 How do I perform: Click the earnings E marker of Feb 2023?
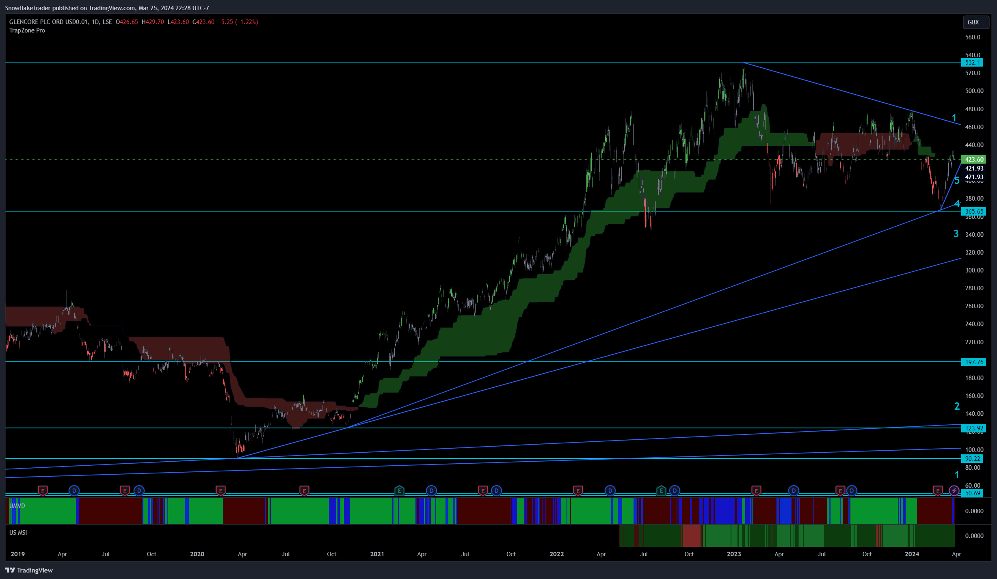(756, 491)
